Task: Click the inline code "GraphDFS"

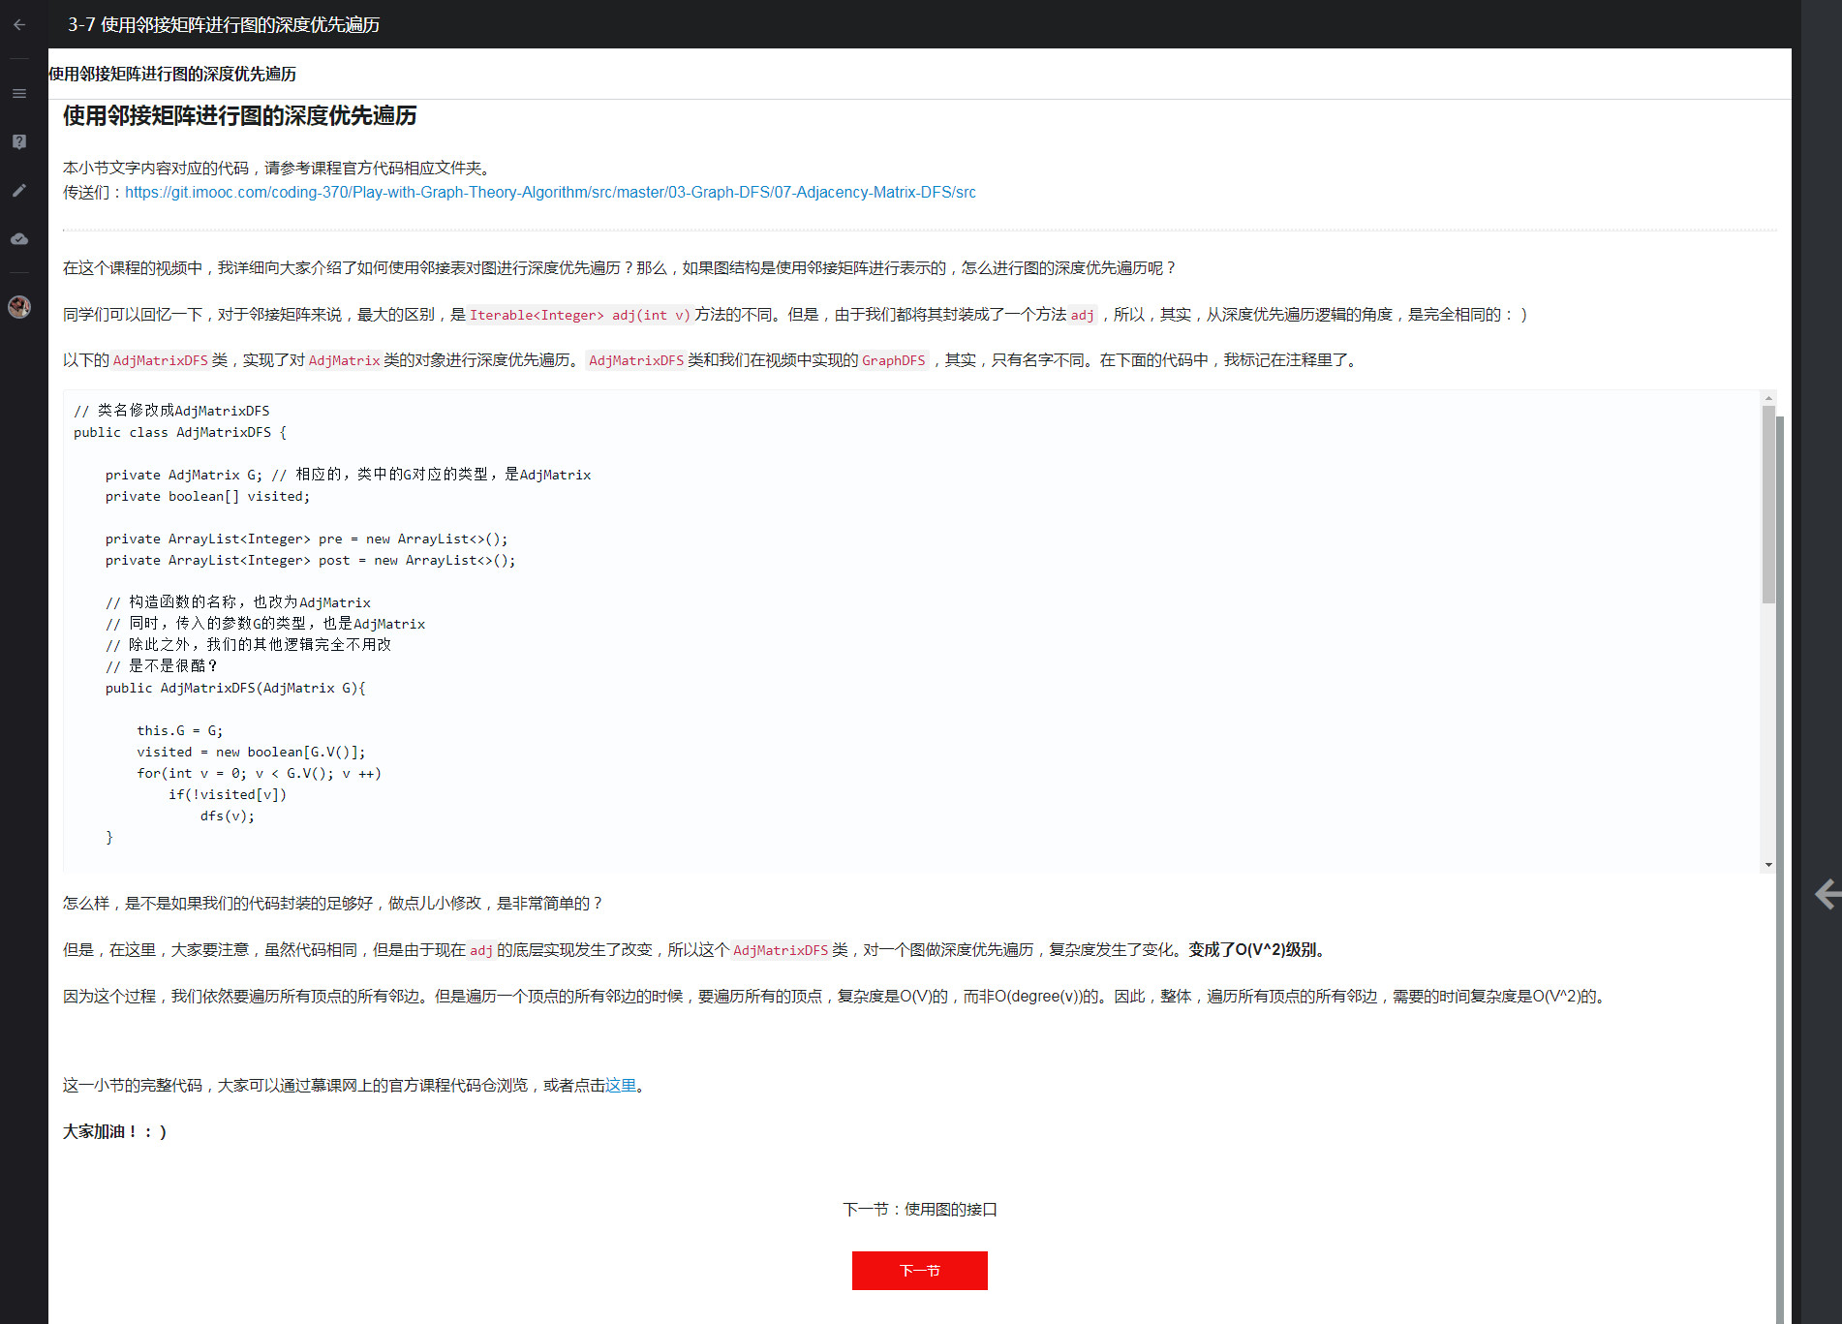Action: (x=893, y=360)
